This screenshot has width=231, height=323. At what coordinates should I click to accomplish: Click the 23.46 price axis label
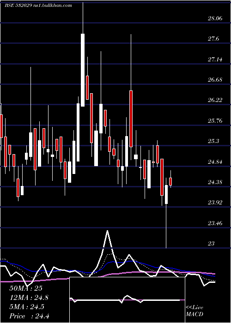215,223
